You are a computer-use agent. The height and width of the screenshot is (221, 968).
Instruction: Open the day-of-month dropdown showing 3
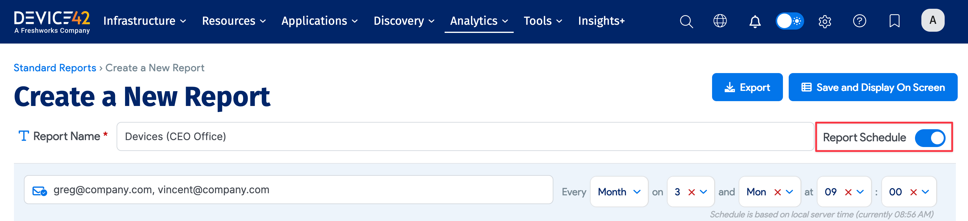pyautogui.click(x=703, y=192)
